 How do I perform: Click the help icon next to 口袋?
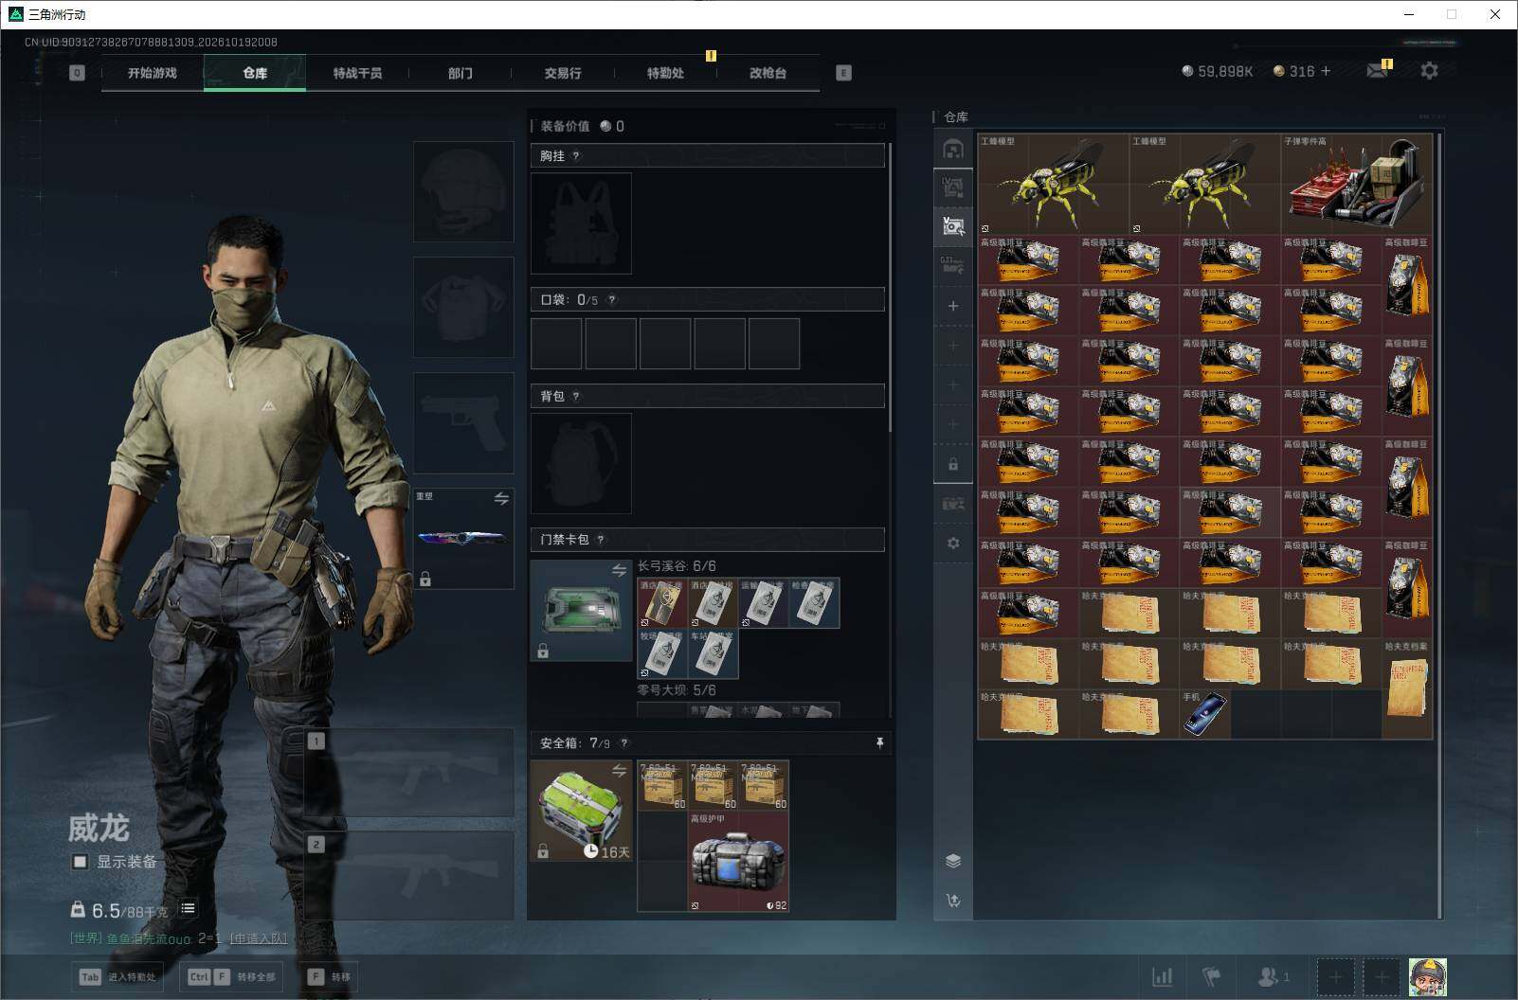[x=612, y=300]
